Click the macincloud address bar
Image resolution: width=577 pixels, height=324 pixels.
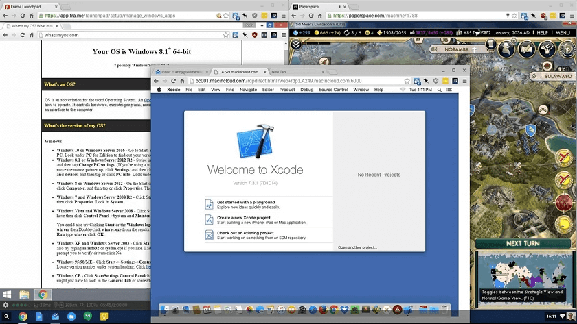tap(288, 81)
